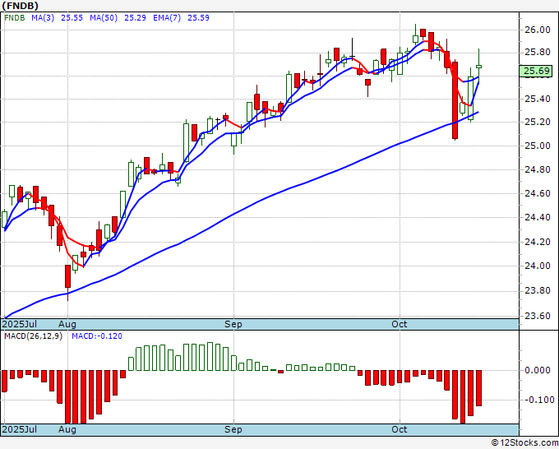This screenshot has height=449, width=559.
Task: Click the 0.000 MACD axis label
Action: (538, 371)
